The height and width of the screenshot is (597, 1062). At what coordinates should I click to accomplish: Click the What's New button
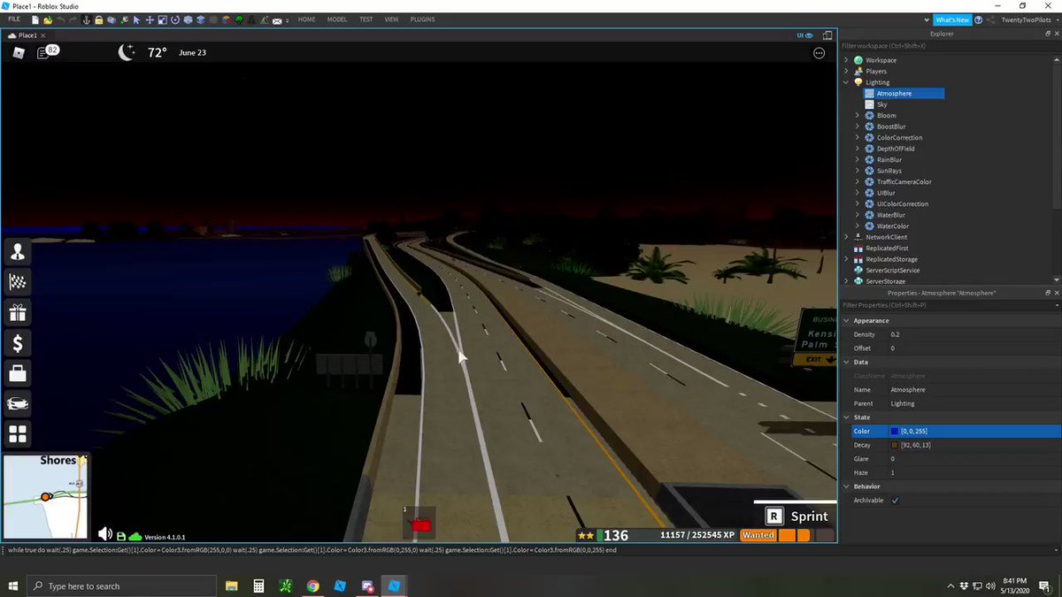pyautogui.click(x=952, y=19)
